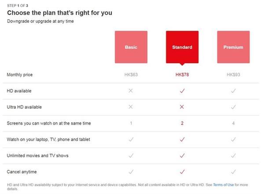Click the Premium Ultra HD checkmark
Image resolution: width=264 pixels, height=194 pixels.
[233, 107]
